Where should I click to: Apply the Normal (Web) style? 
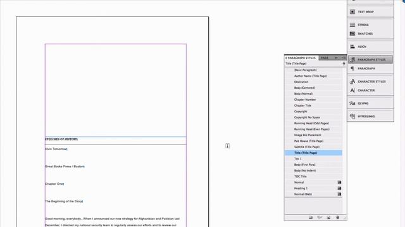tap(314, 194)
